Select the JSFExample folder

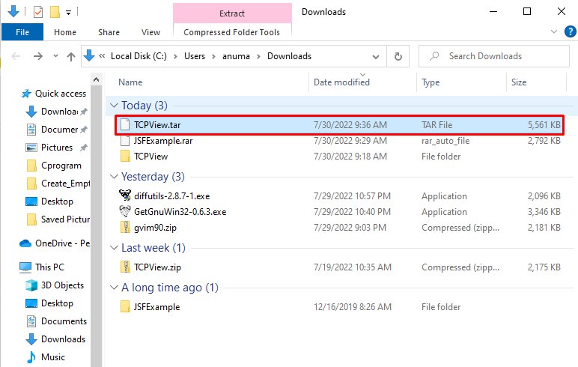(x=156, y=307)
